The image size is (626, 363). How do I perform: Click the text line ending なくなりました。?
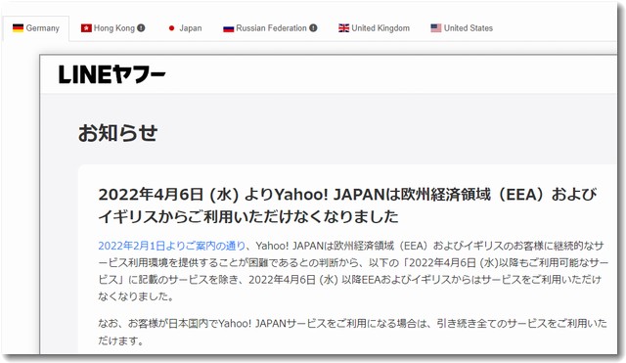click(136, 296)
